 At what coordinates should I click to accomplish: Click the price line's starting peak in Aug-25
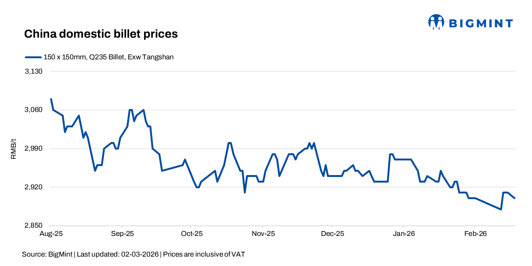pos(51,99)
